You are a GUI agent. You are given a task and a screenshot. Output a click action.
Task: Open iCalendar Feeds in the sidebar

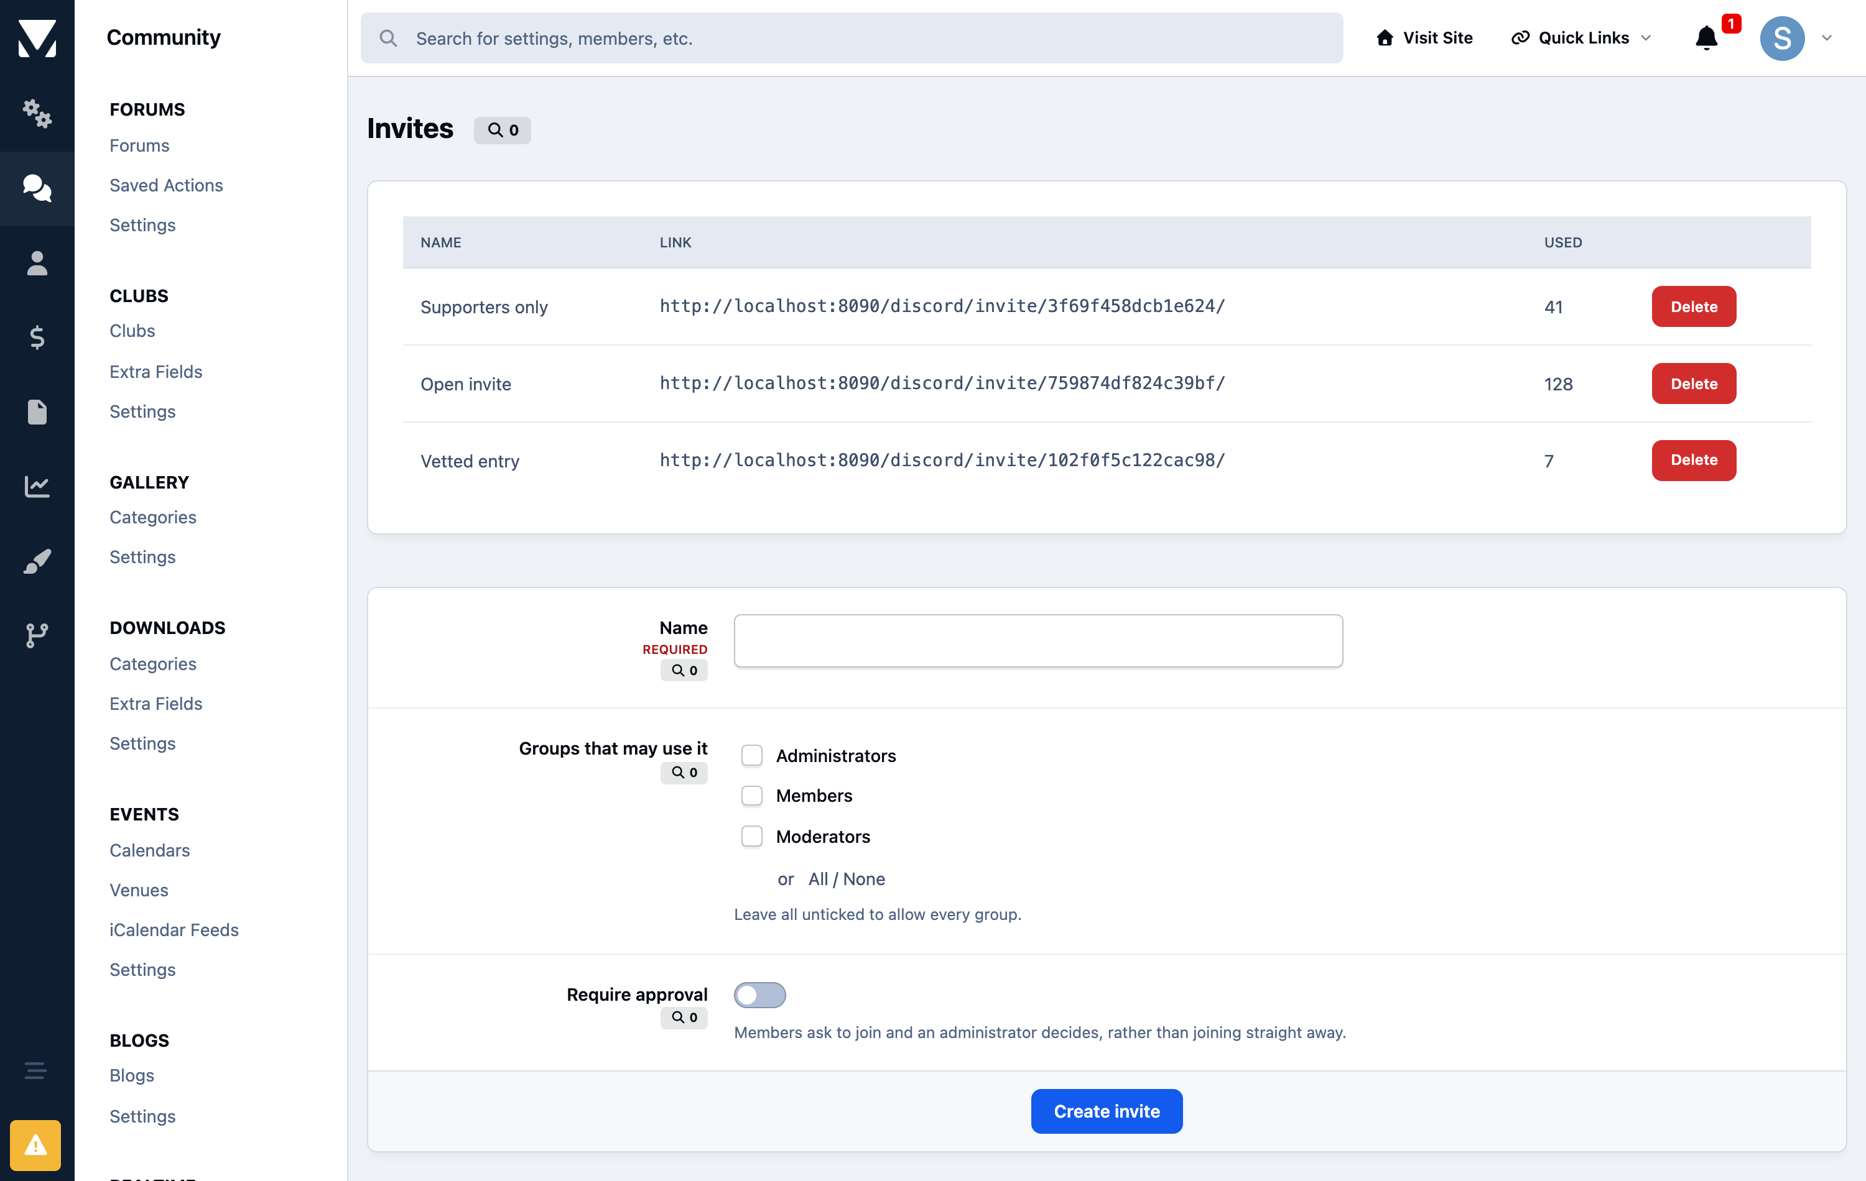174,929
